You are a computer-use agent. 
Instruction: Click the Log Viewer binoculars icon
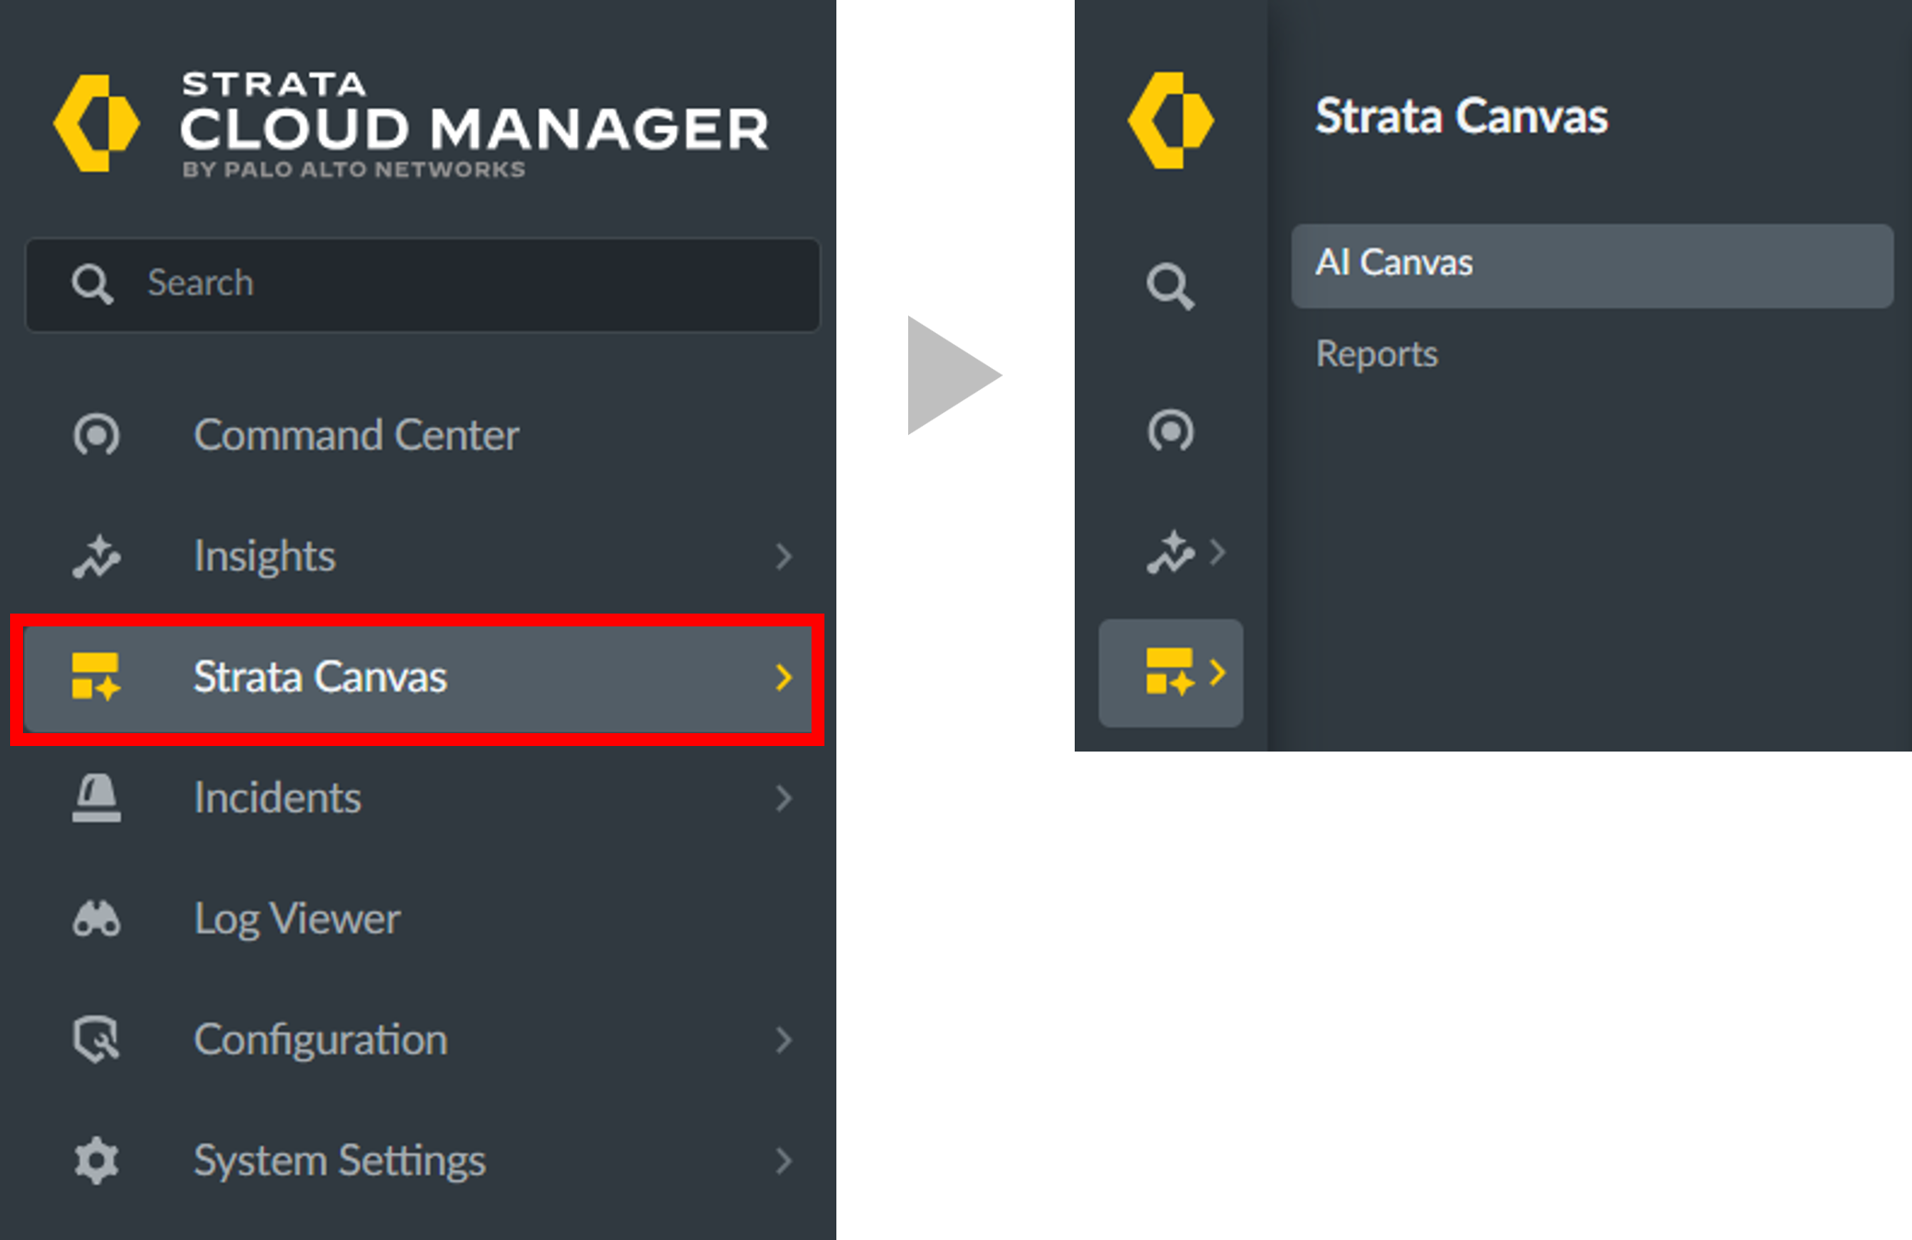pyautogui.click(x=97, y=919)
